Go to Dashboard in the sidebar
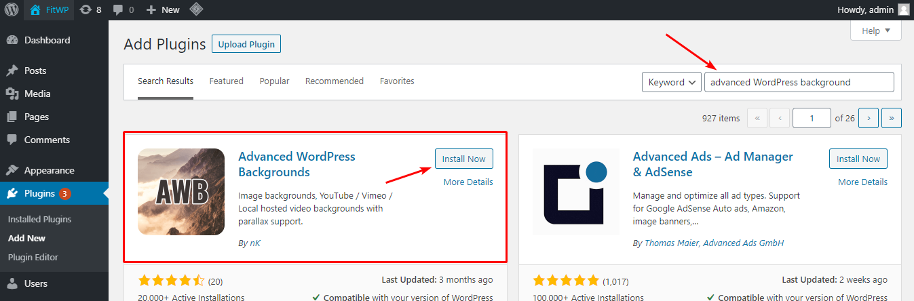This screenshot has height=301, width=914. (x=54, y=40)
